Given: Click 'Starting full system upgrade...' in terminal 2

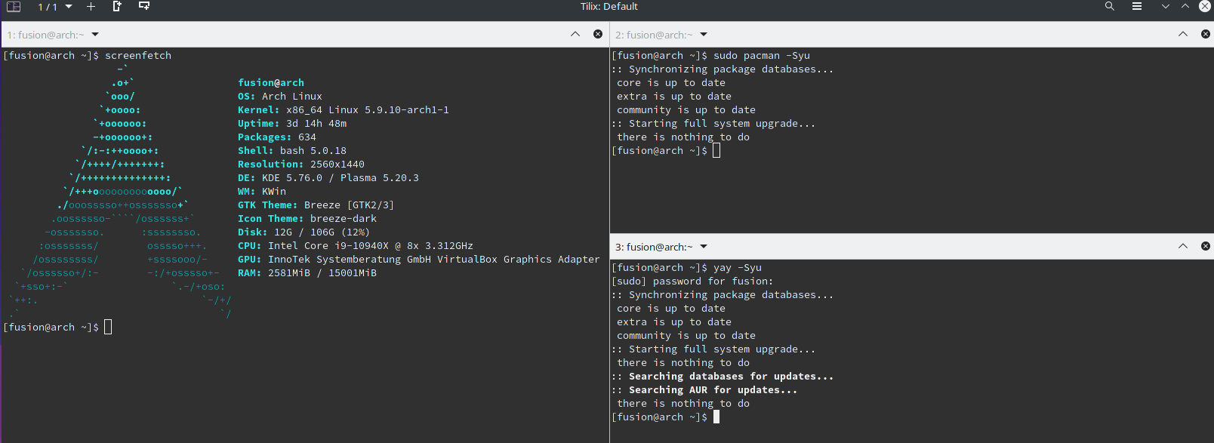Looking at the screenshot, I should click(723, 124).
